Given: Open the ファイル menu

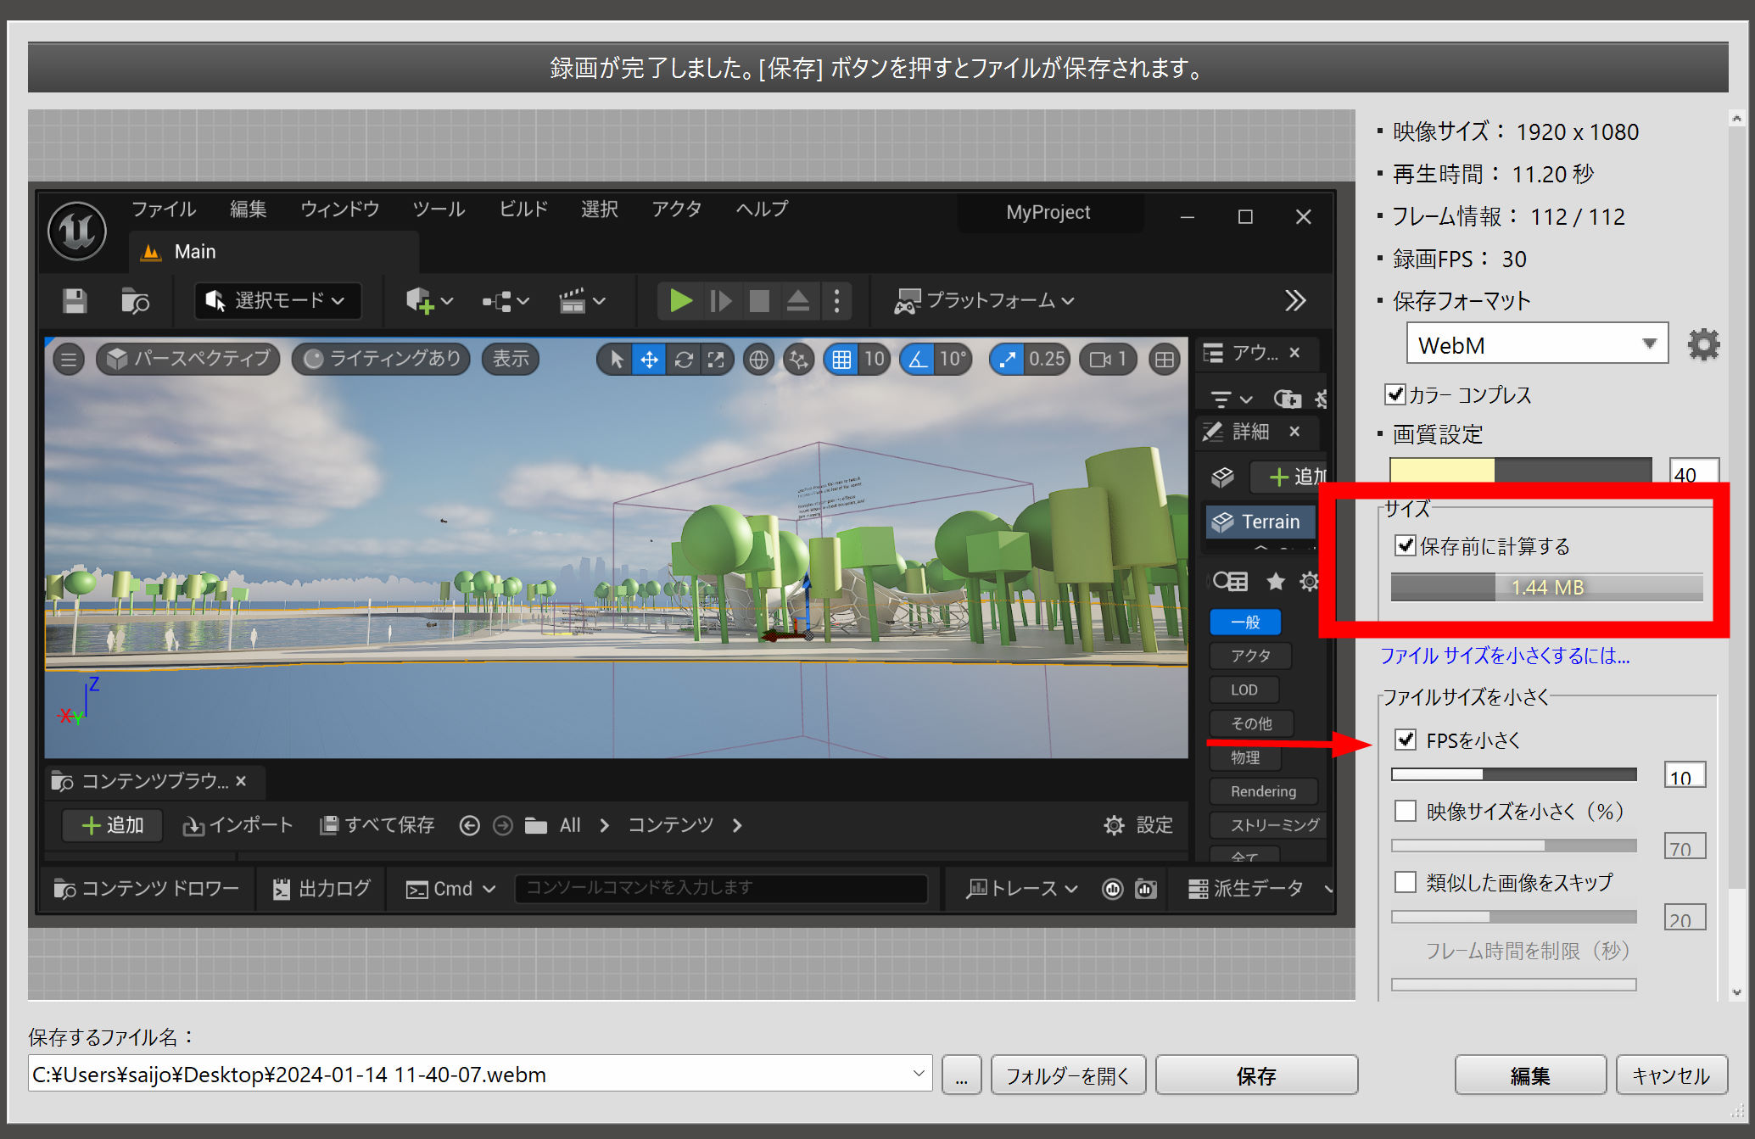Looking at the screenshot, I should click(163, 209).
